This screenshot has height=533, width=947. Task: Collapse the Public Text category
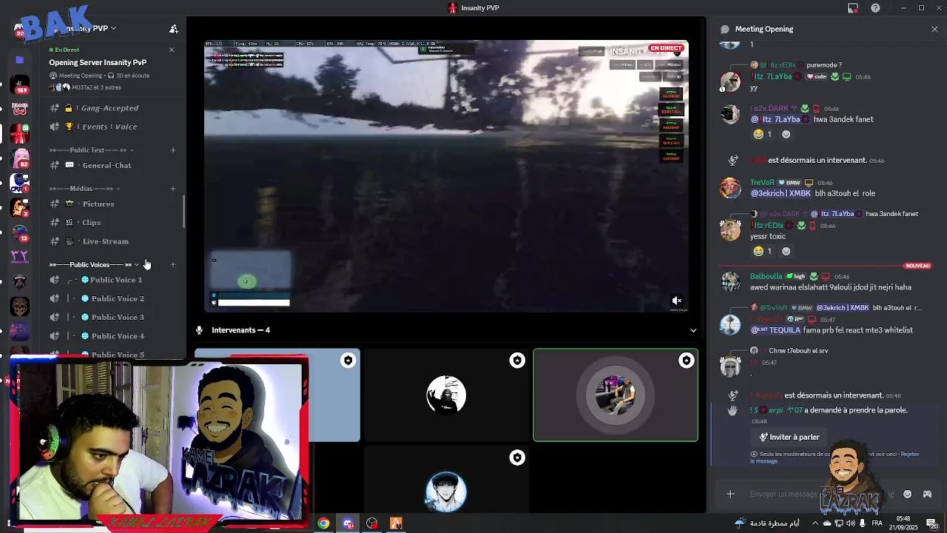pyautogui.click(x=92, y=150)
